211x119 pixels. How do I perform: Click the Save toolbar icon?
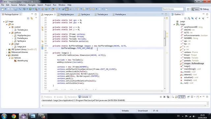(9, 9)
